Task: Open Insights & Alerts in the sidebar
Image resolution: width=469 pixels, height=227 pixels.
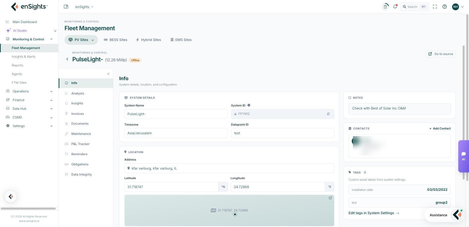Action: [x=23, y=57]
